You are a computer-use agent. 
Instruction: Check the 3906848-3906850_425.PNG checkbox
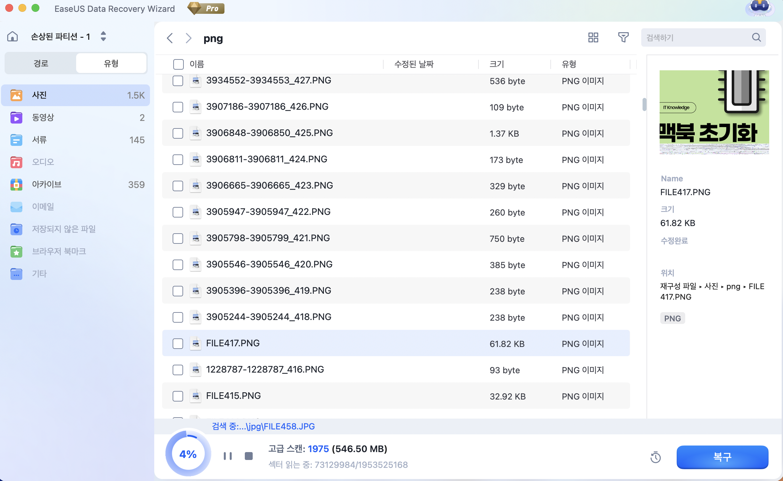coord(178,133)
